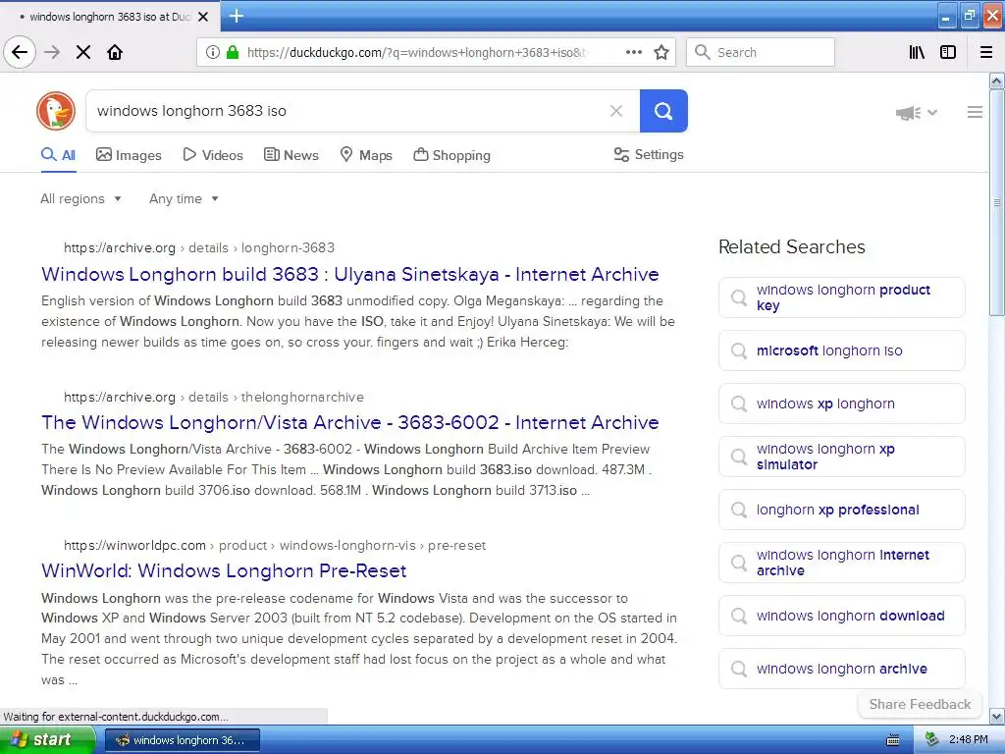Submit search with blue magnifier button

[663, 111]
